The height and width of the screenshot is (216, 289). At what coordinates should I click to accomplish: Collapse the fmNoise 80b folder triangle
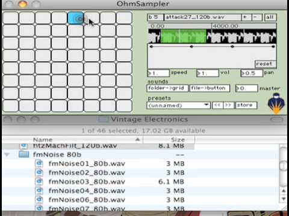pyautogui.click(x=7, y=155)
